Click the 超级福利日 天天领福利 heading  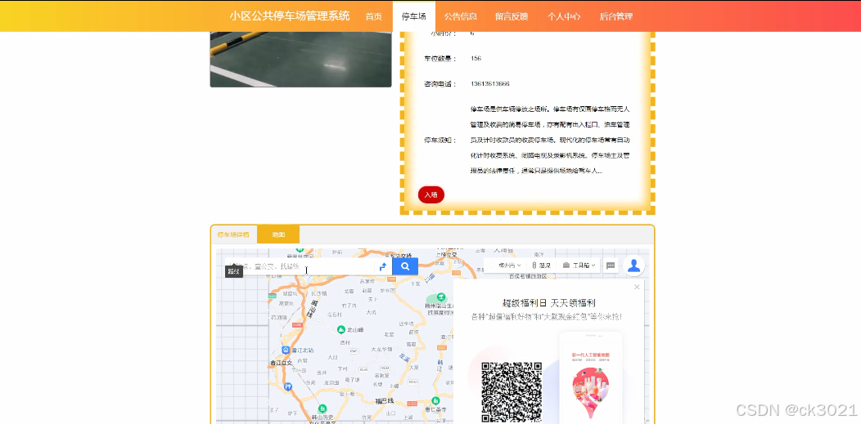(x=549, y=303)
